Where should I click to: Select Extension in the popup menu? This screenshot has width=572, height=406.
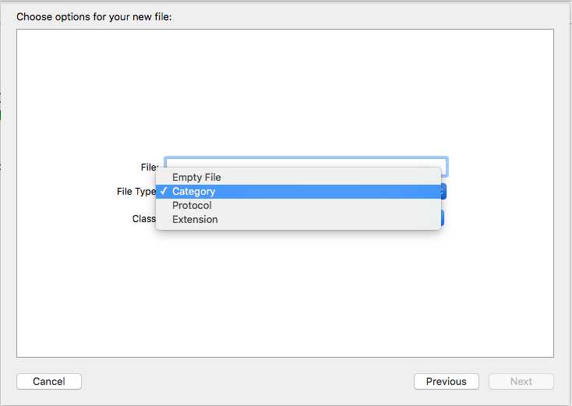195,219
